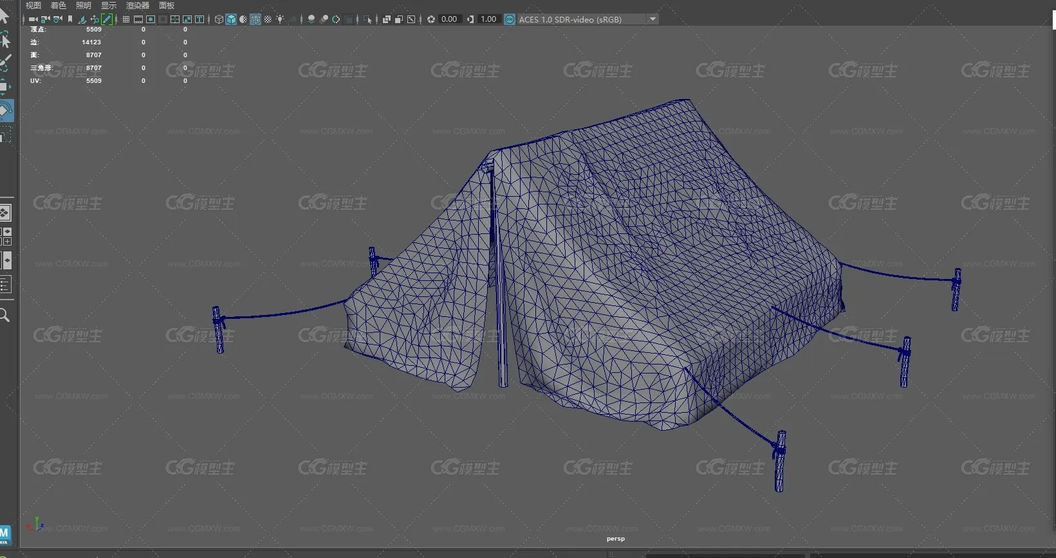
Task: Click the Isolate Select icon
Action: [367, 19]
